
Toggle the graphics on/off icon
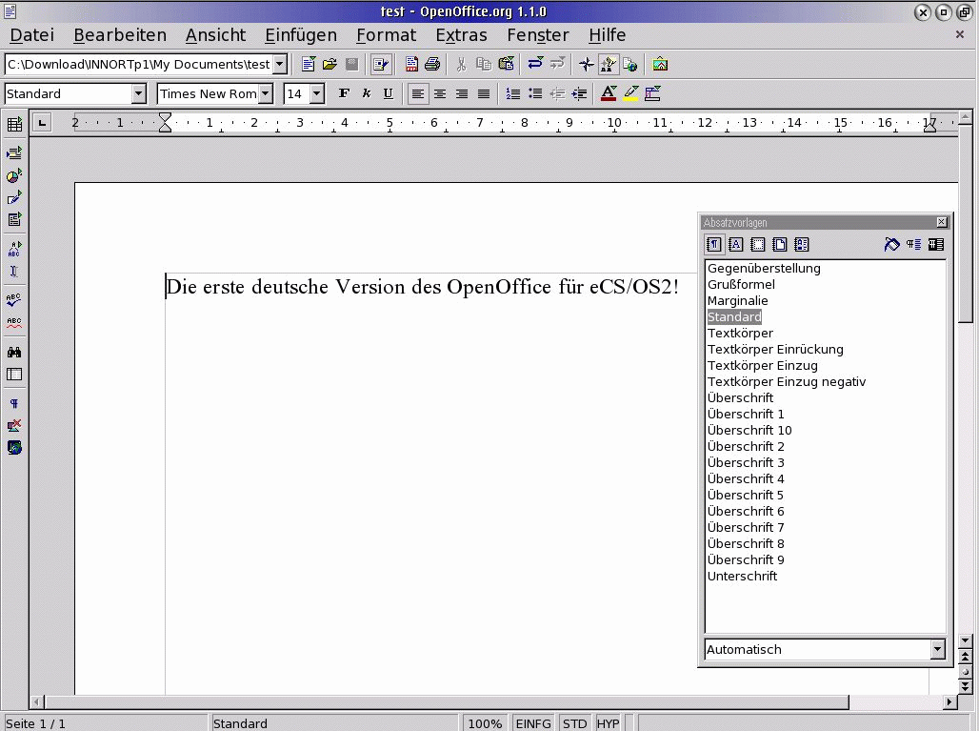coord(14,425)
